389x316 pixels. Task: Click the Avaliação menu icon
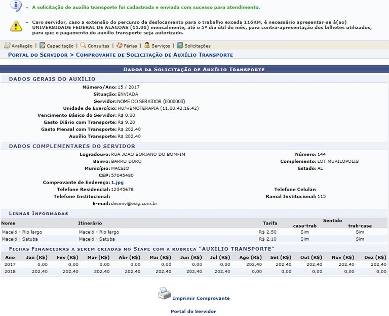tap(7, 46)
